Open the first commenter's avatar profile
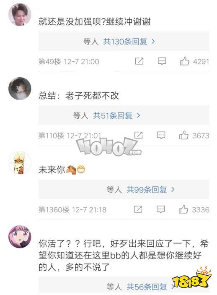The width and height of the screenshot is (217, 295). click(20, 15)
